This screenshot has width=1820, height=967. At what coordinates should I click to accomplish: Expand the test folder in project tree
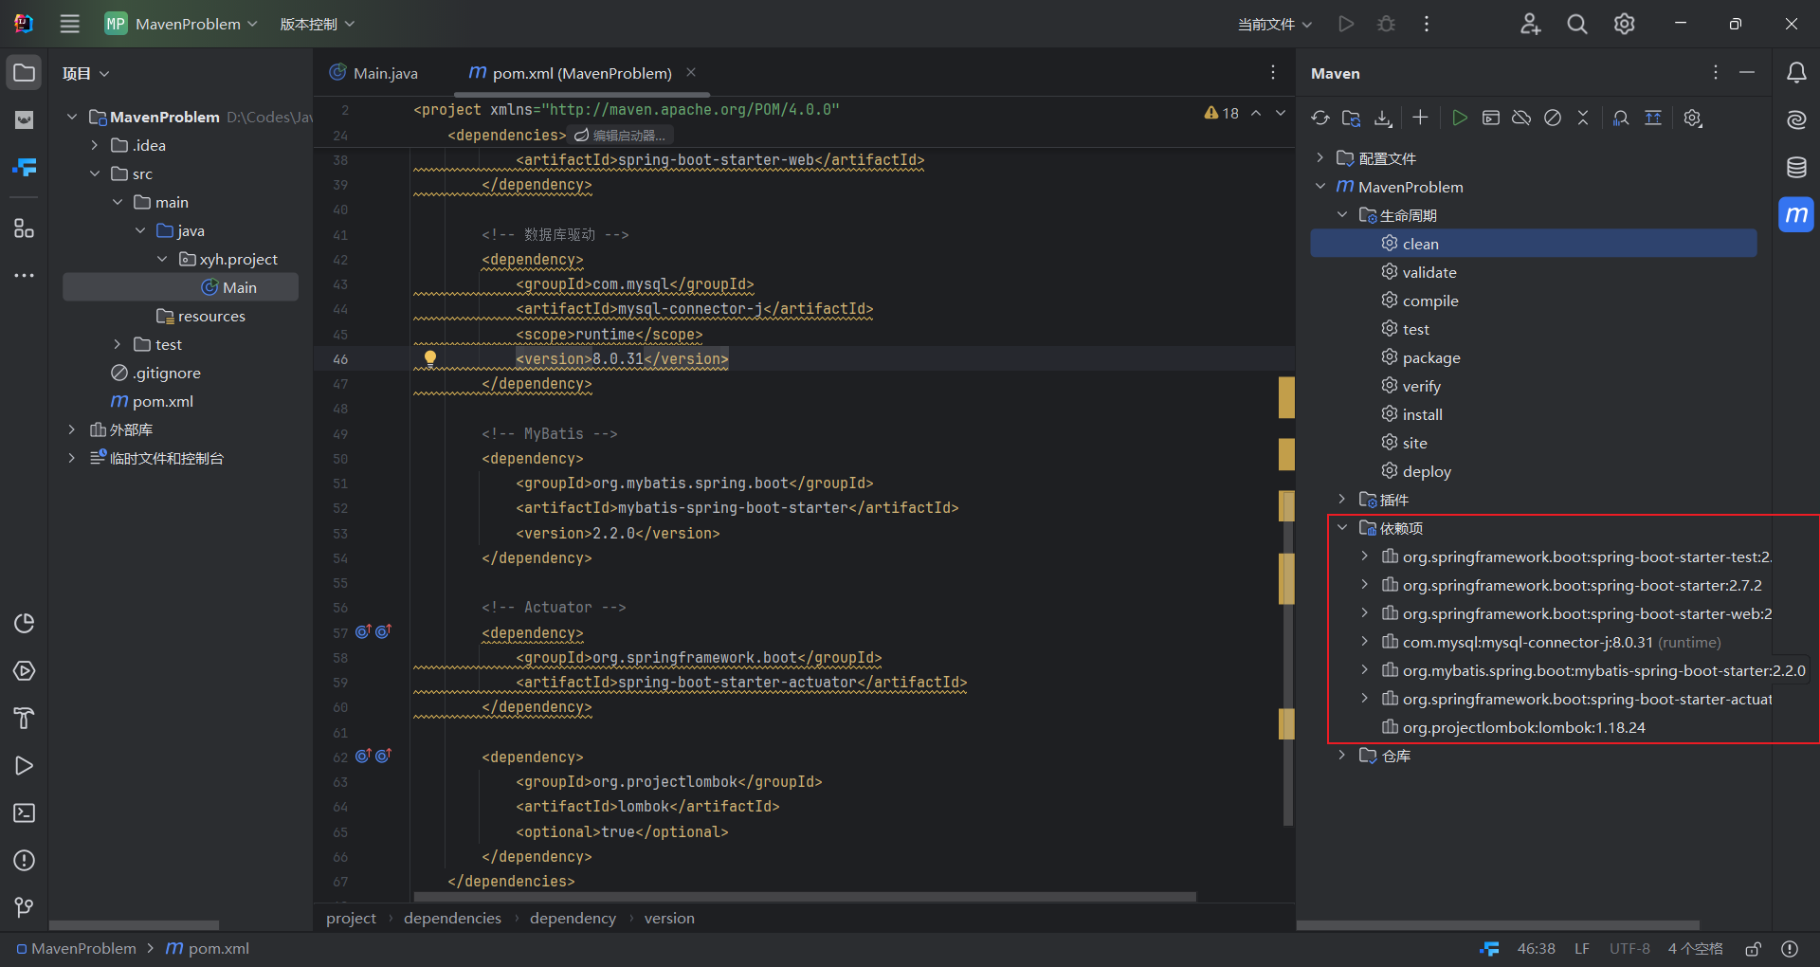[118, 344]
